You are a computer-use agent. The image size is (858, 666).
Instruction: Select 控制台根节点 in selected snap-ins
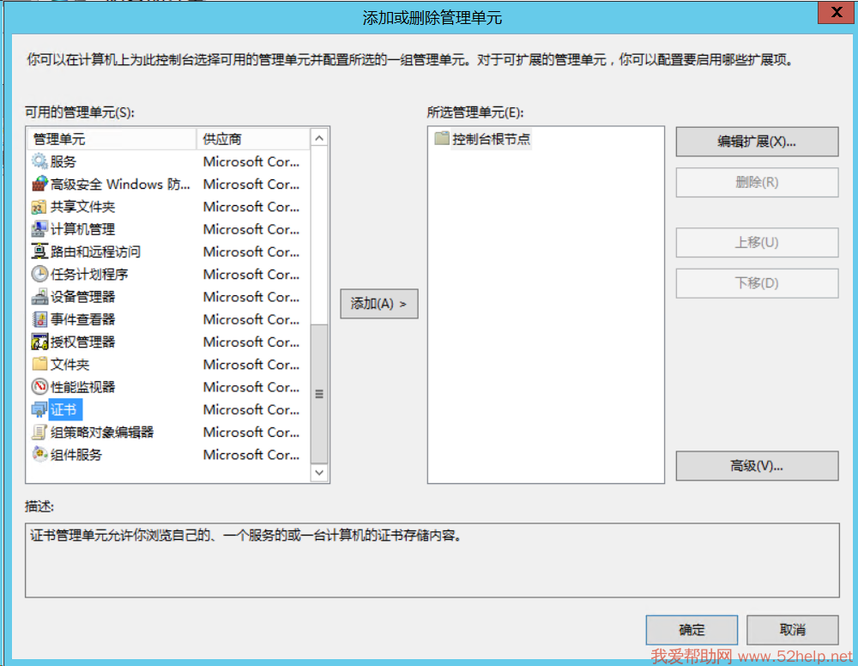[492, 139]
